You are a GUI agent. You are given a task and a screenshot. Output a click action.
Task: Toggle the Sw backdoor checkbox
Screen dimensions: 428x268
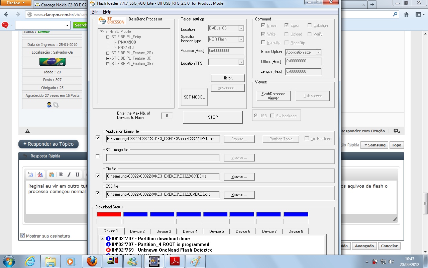click(x=272, y=116)
